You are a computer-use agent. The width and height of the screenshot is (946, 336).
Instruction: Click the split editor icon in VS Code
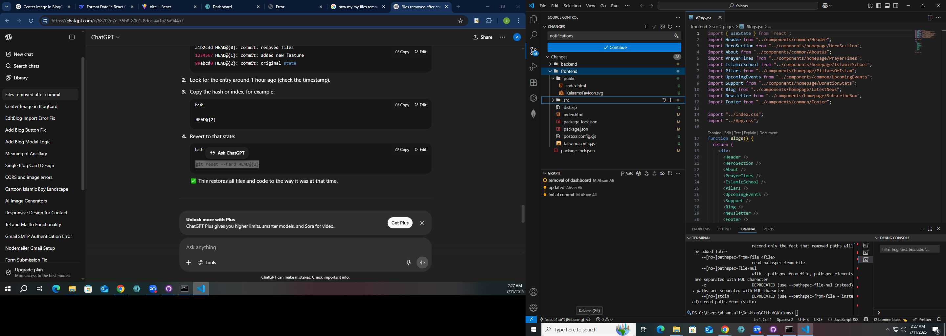(930, 18)
